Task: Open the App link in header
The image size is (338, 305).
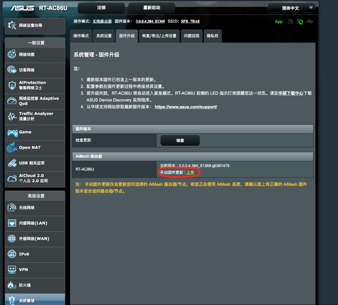Action: [279, 21]
